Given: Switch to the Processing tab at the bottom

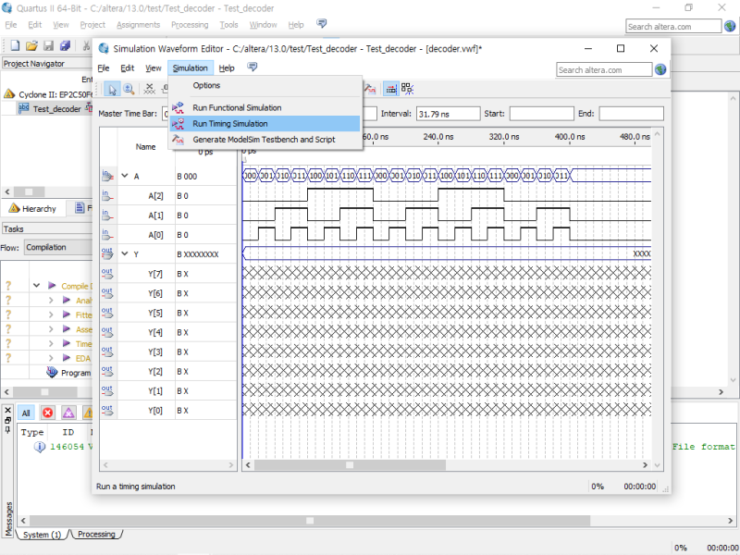Looking at the screenshot, I should (x=96, y=534).
